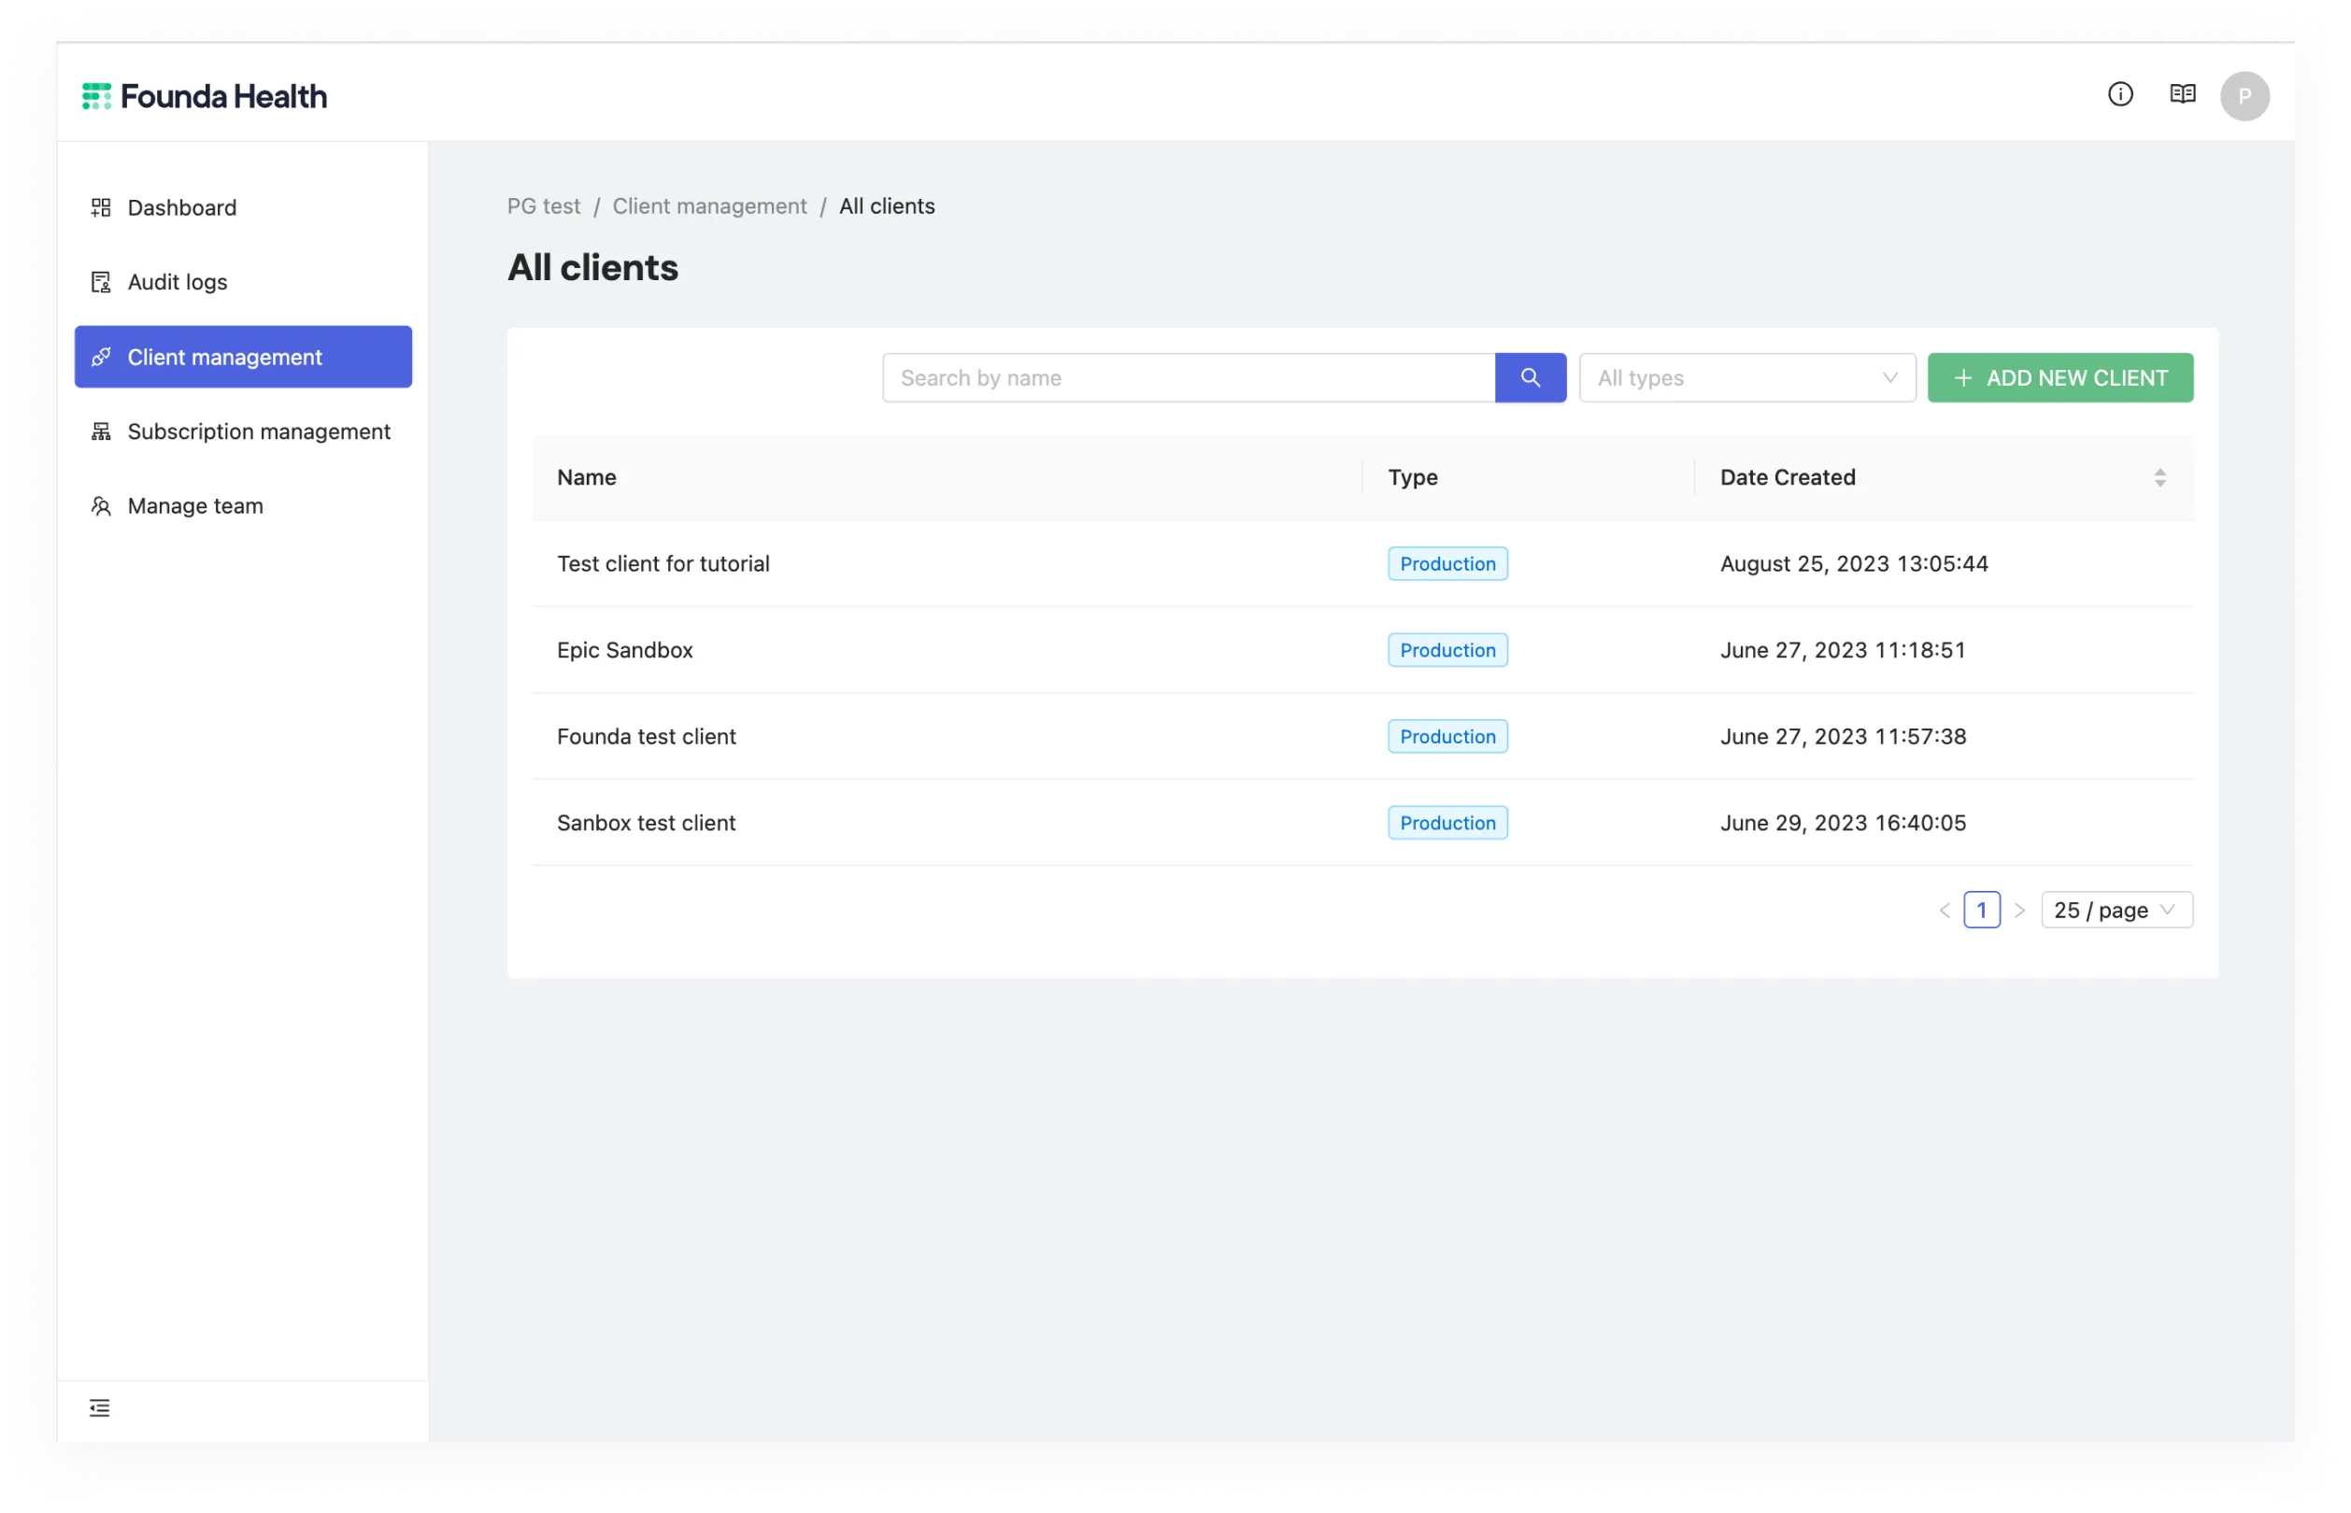Image resolution: width=2351 pixels, height=1513 pixels.
Task: Click Production tag of Epic Sandbox
Action: coord(1447,650)
